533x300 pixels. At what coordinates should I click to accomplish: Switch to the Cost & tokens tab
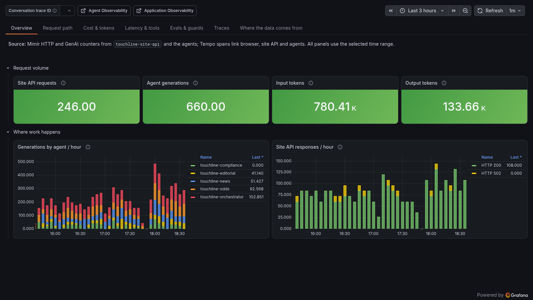[99, 28]
